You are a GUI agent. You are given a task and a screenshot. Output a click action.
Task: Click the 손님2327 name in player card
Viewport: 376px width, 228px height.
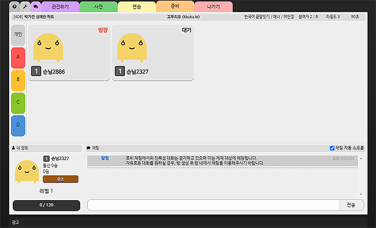(x=137, y=72)
